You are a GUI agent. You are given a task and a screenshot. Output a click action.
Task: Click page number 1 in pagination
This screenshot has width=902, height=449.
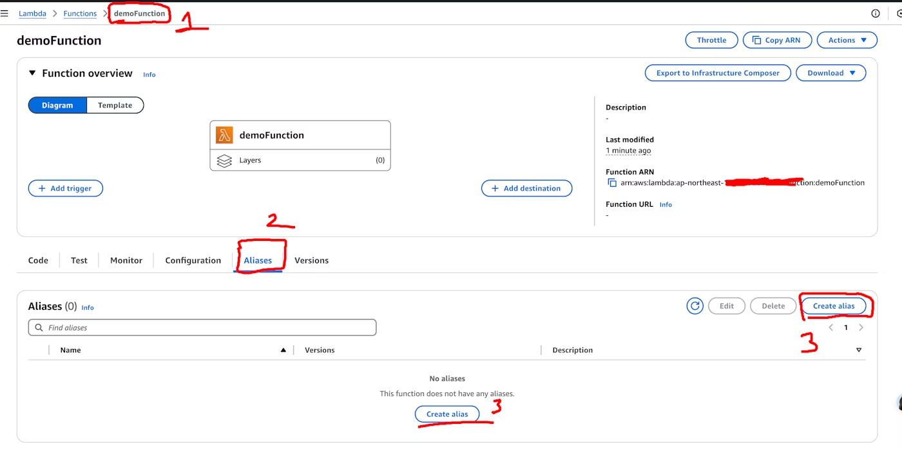pyautogui.click(x=846, y=328)
